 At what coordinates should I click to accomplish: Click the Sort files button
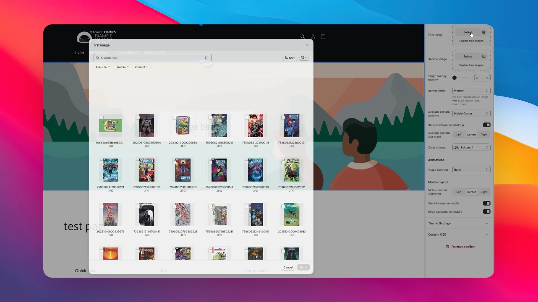pyautogui.click(x=290, y=58)
